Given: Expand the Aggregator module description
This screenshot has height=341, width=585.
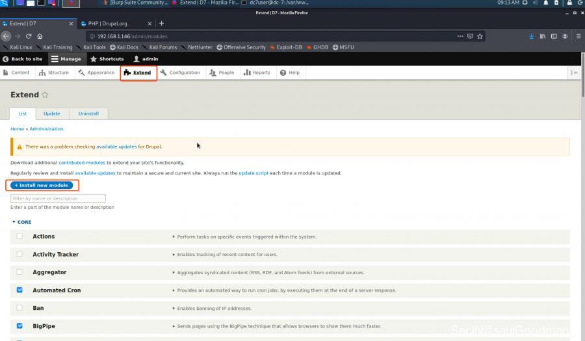Looking at the screenshot, I should coord(174,272).
